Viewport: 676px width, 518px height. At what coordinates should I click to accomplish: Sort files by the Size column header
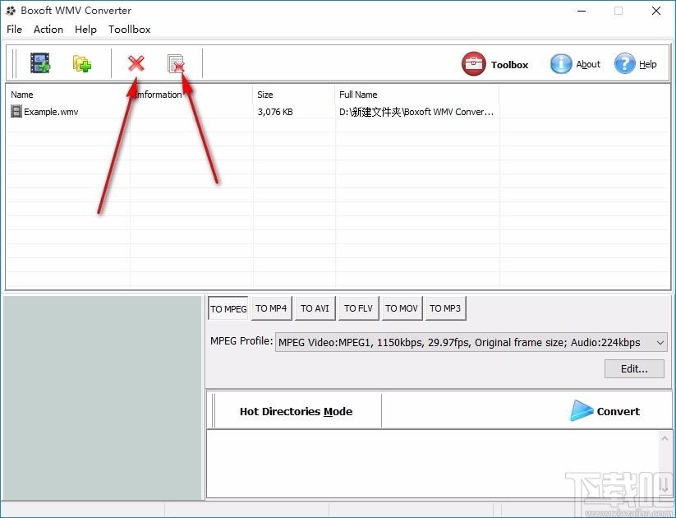click(x=294, y=95)
